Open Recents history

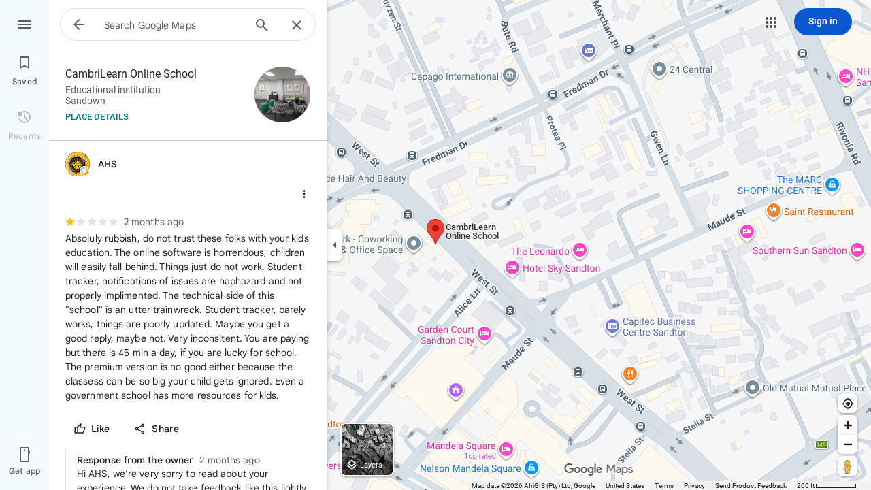tap(24, 125)
